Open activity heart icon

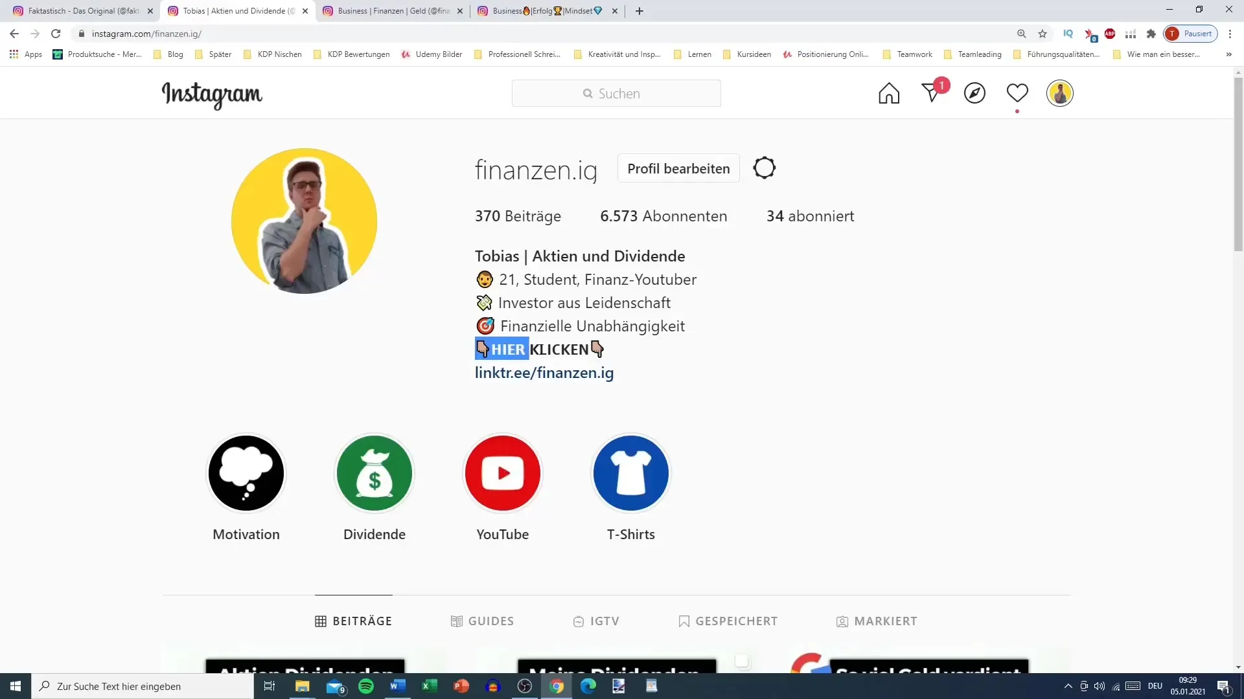click(1017, 93)
